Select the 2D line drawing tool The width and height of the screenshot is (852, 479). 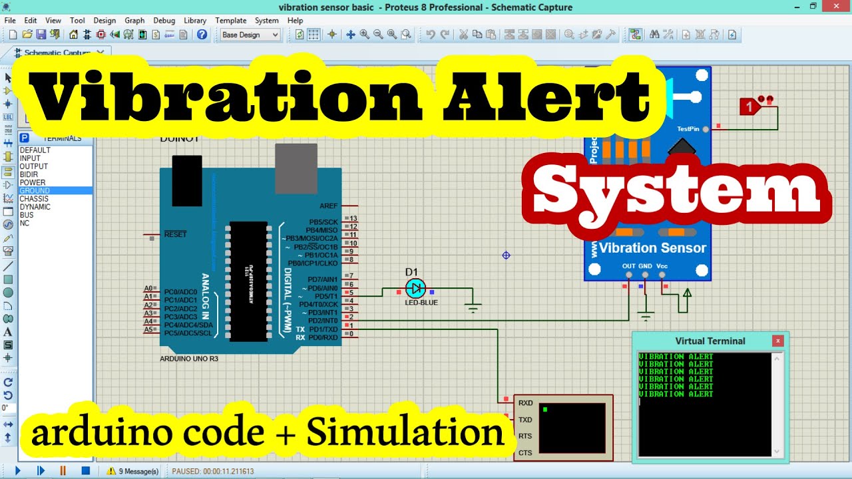tap(8, 265)
